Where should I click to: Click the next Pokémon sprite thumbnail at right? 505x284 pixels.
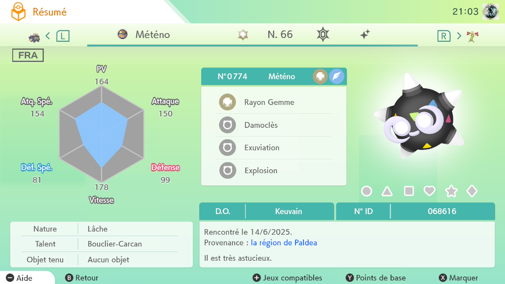(473, 37)
